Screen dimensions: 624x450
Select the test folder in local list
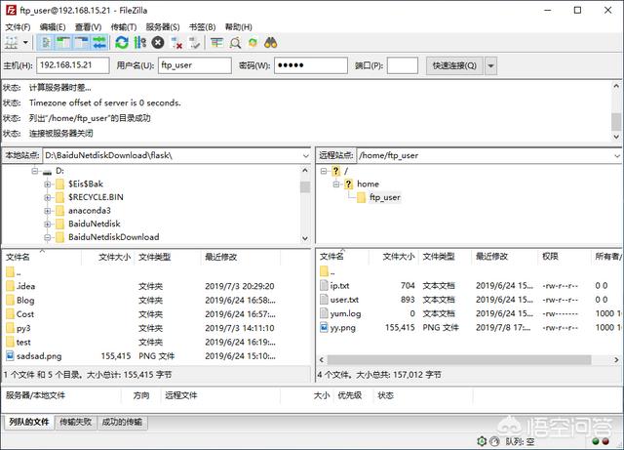pyautogui.click(x=23, y=342)
